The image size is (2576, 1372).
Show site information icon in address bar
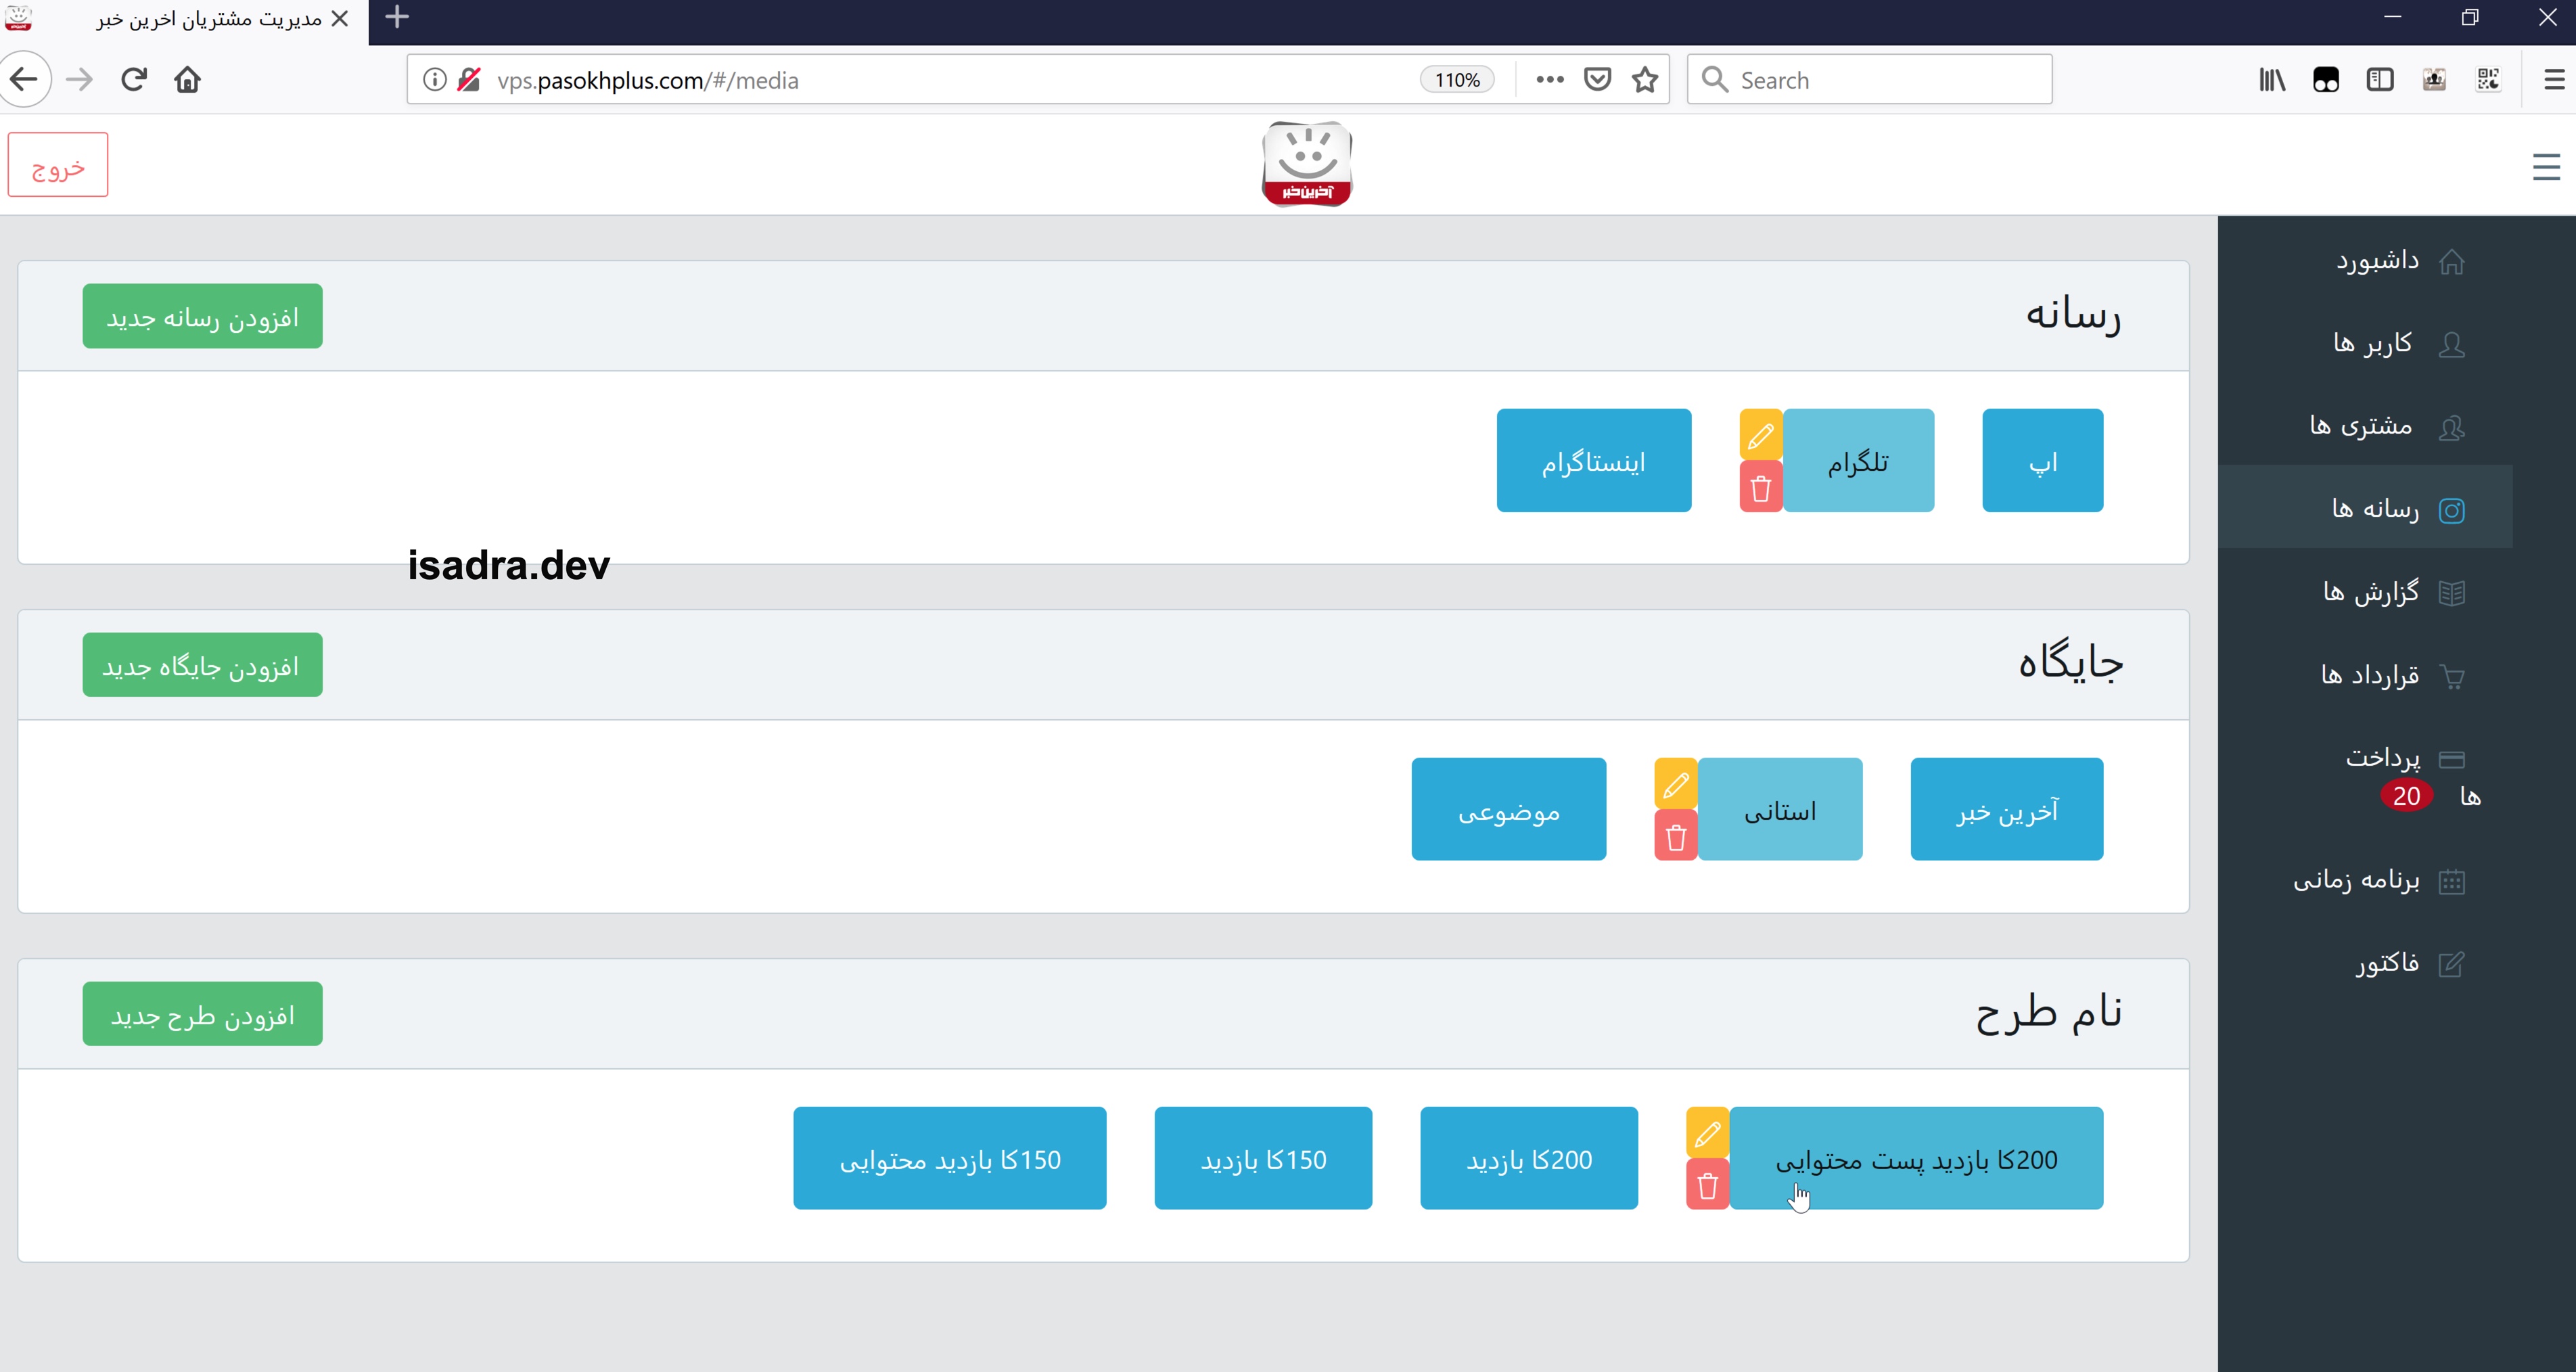click(434, 80)
